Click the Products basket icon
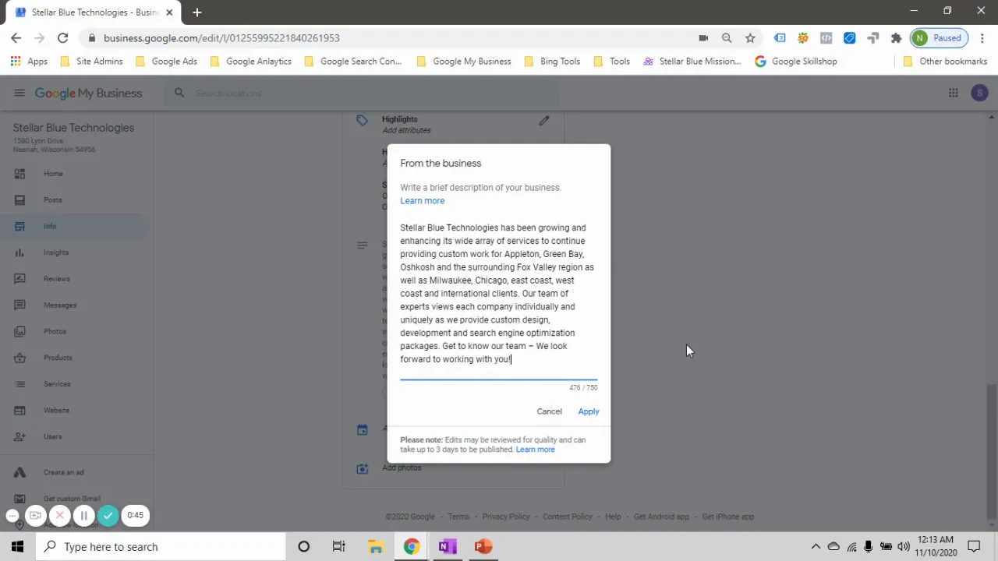Image resolution: width=998 pixels, height=561 pixels. click(19, 358)
